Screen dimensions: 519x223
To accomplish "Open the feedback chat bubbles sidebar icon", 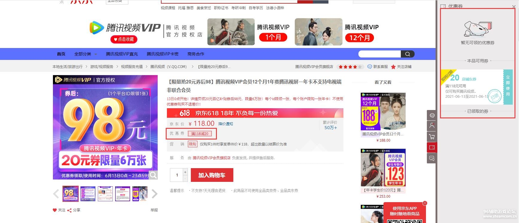I will coord(432,158).
